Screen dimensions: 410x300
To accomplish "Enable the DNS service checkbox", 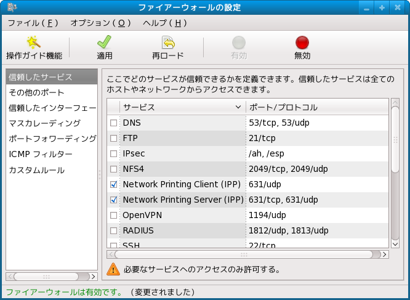I will click(x=113, y=123).
